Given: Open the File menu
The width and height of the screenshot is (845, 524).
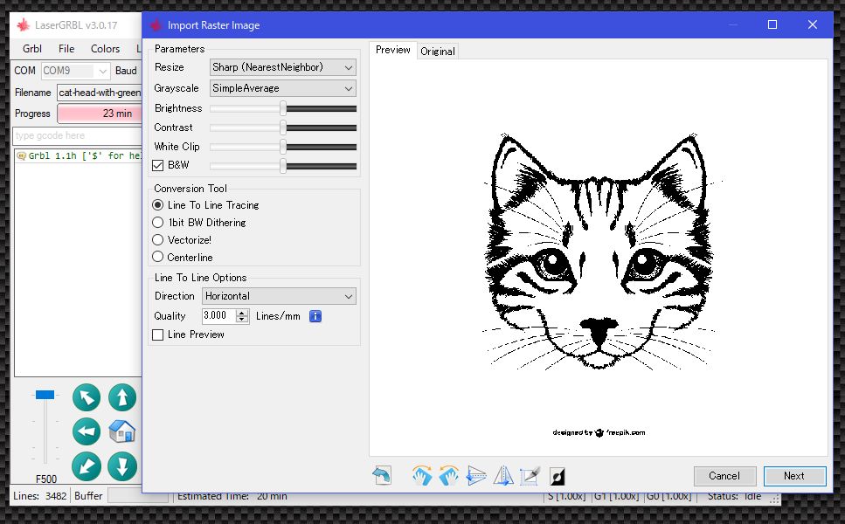Looking at the screenshot, I should pyautogui.click(x=66, y=48).
